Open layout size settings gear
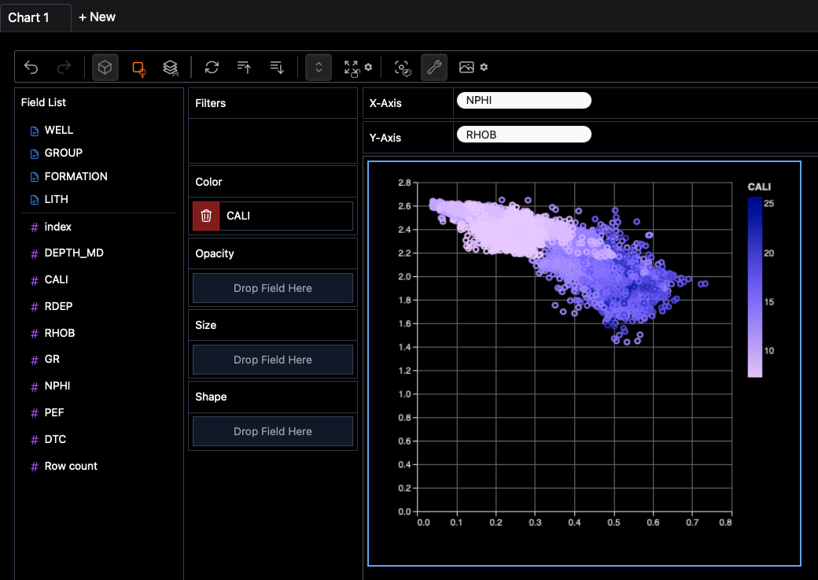Viewport: 818px width, 580px height. click(368, 68)
